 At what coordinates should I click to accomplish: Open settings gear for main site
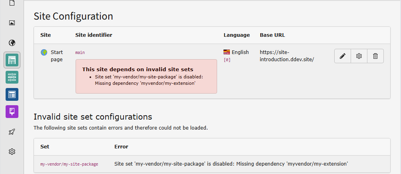click(x=359, y=56)
